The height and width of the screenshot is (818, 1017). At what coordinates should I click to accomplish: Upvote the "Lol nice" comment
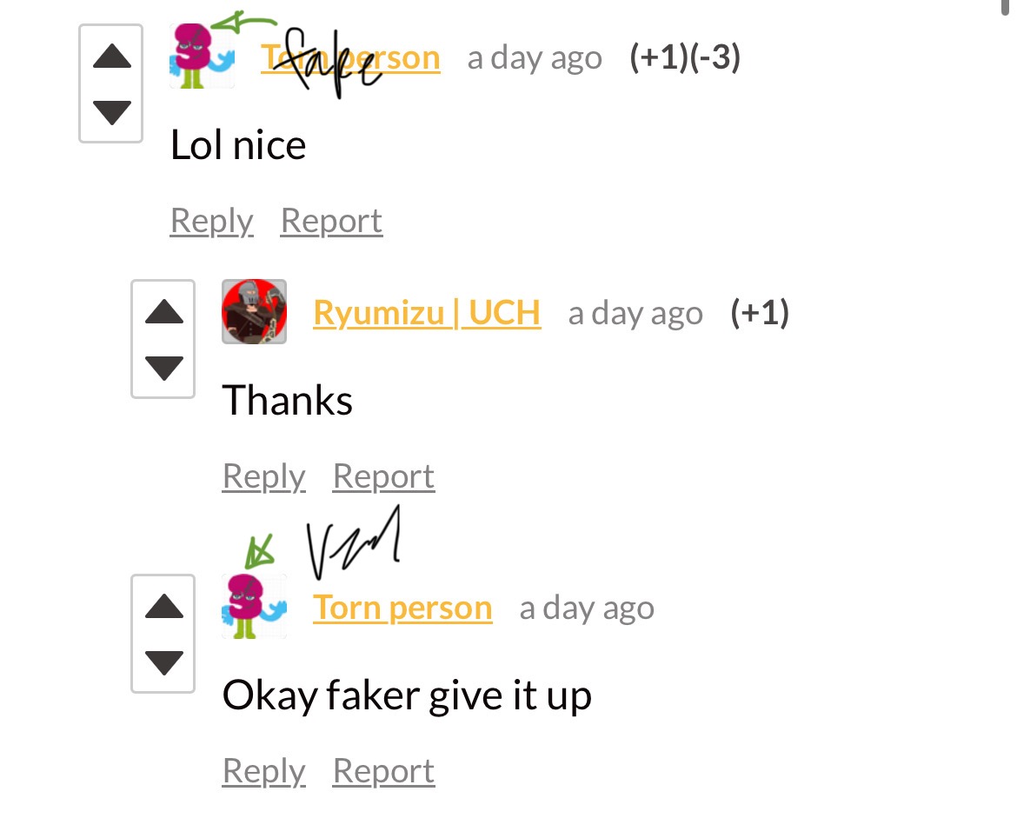tap(111, 57)
